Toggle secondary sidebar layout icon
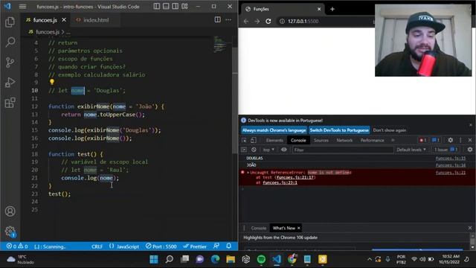 point(176,7)
